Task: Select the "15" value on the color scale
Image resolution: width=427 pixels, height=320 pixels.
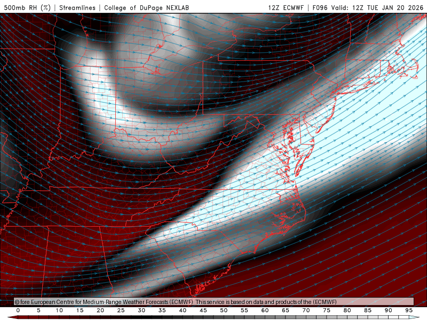Action: point(80,310)
